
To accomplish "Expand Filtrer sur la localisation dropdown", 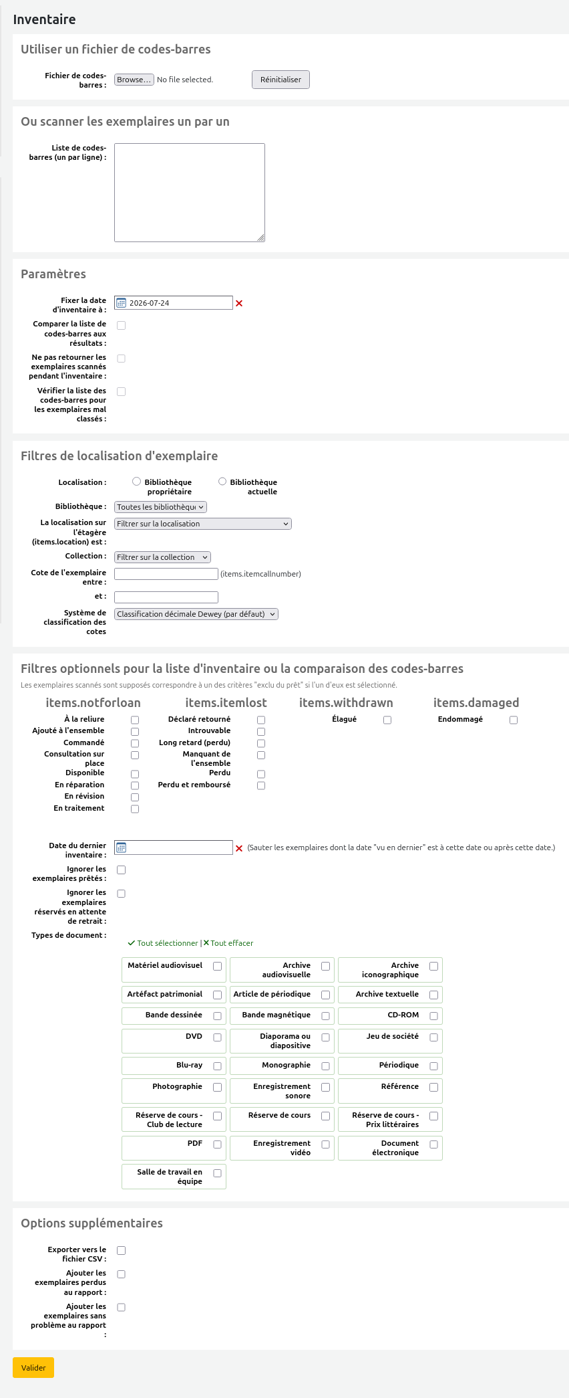I will point(203,524).
